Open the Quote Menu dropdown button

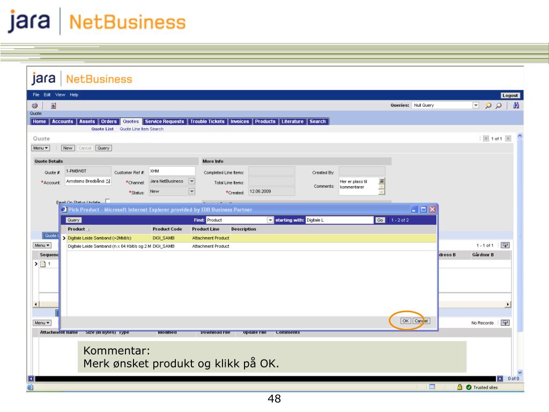point(41,148)
